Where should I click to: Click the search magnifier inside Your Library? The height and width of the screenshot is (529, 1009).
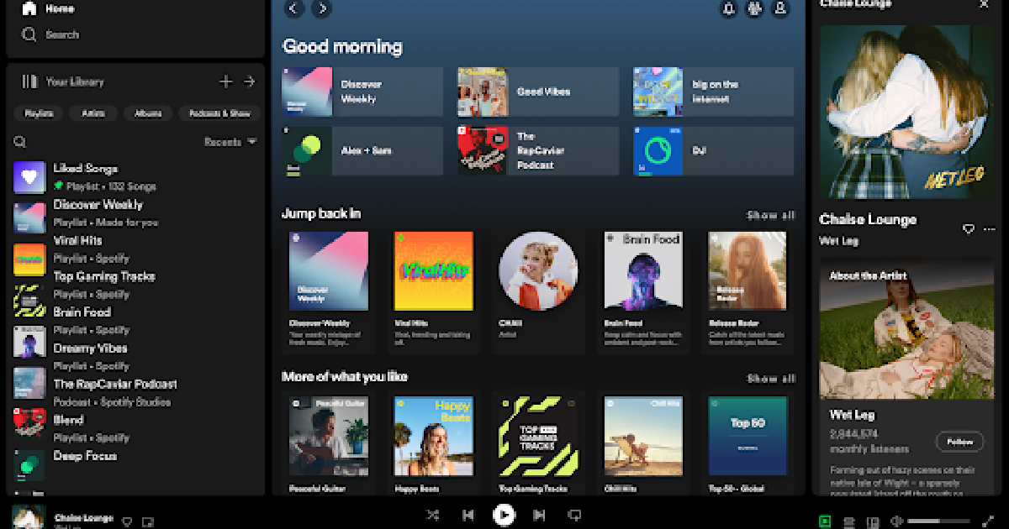pyautogui.click(x=20, y=142)
